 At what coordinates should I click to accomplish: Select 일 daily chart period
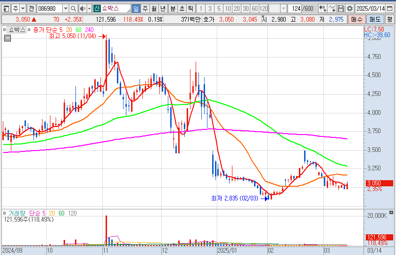click(136, 9)
